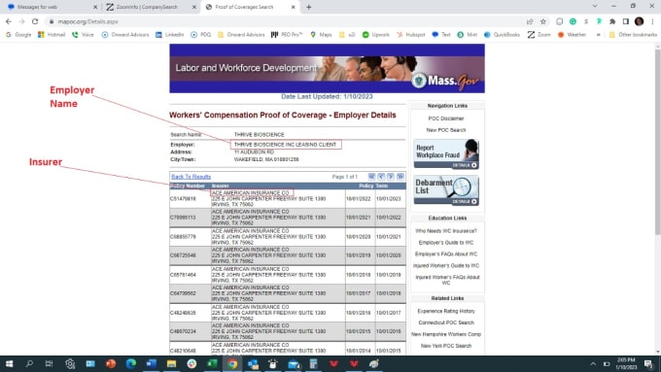
Task: Click the Mass.Gov header logo
Action: point(446,81)
